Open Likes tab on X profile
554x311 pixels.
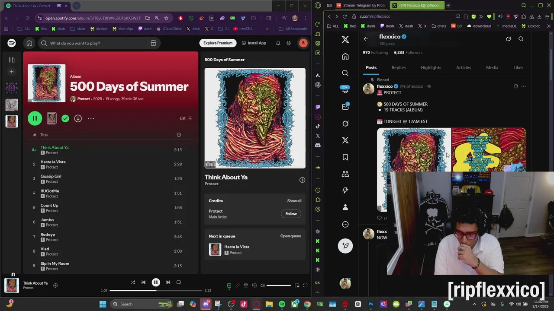click(x=518, y=67)
